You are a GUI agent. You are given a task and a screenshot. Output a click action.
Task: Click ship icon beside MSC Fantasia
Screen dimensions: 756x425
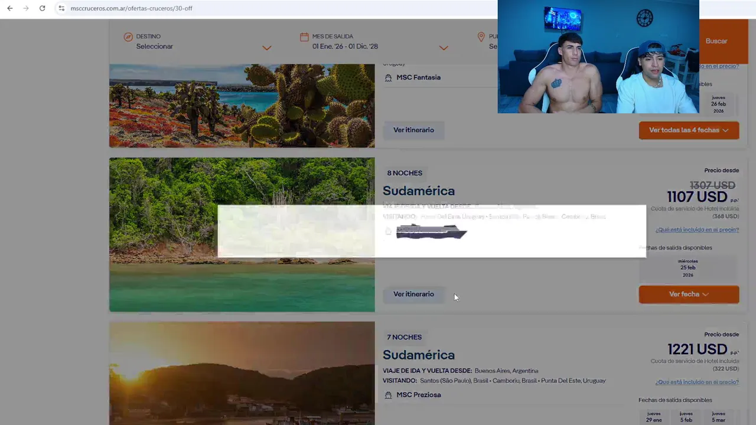point(388,77)
